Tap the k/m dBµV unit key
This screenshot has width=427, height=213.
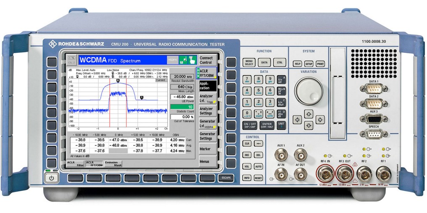[x=281, y=103]
